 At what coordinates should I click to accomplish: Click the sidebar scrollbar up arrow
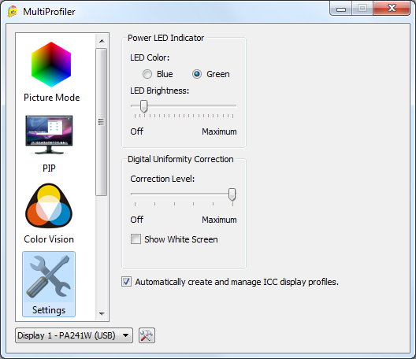point(102,41)
